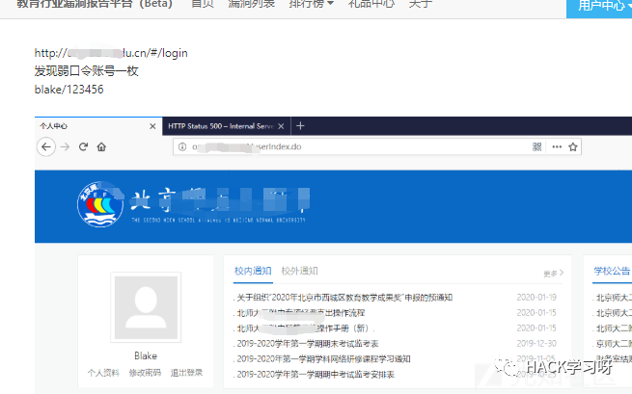
Task: Click the 发现弱口令账号一枚 text line
Action: [x=86, y=71]
